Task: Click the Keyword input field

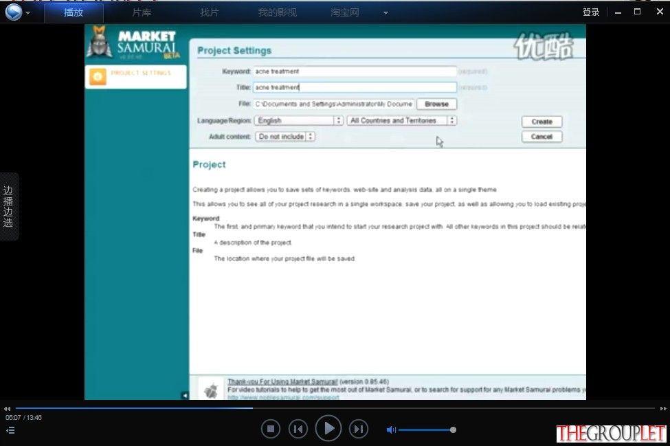Action: click(x=355, y=71)
